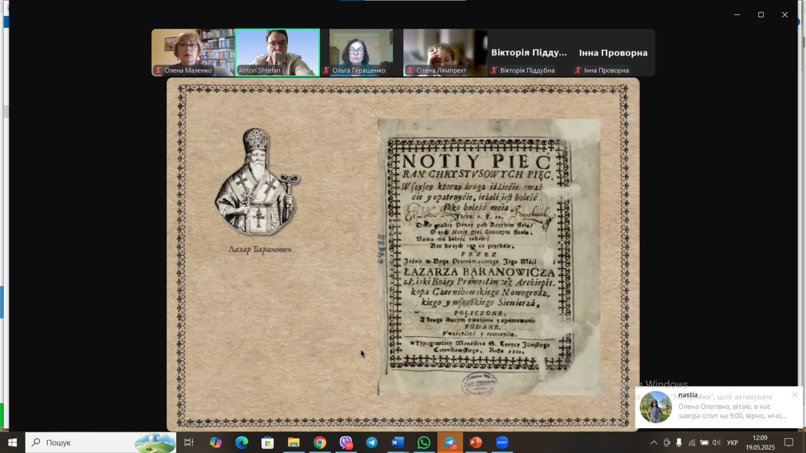Viewport: 806px width, 453px height.
Task: Click muted mic icon for Олена Лямпрехт
Action: point(411,70)
